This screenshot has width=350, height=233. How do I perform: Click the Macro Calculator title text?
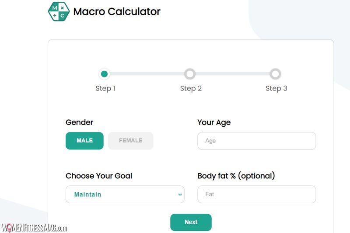(117, 12)
